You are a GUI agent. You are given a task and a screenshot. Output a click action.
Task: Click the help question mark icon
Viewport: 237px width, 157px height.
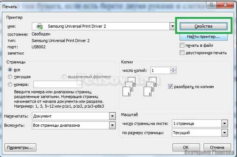pyautogui.click(x=211, y=5)
